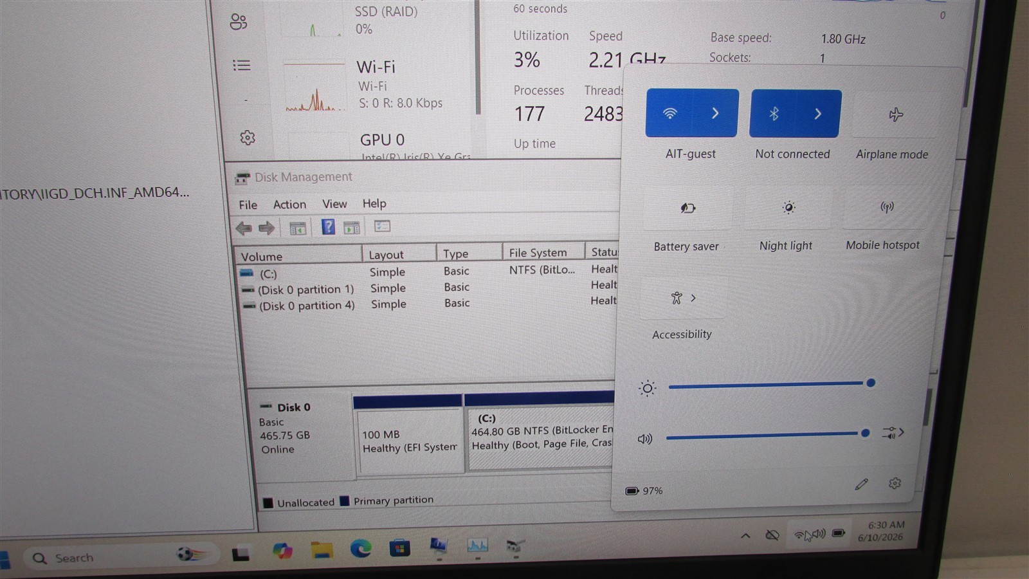Click the Show/Hide Action Pane toolbar icon
The image size is (1029, 579).
[352, 227]
